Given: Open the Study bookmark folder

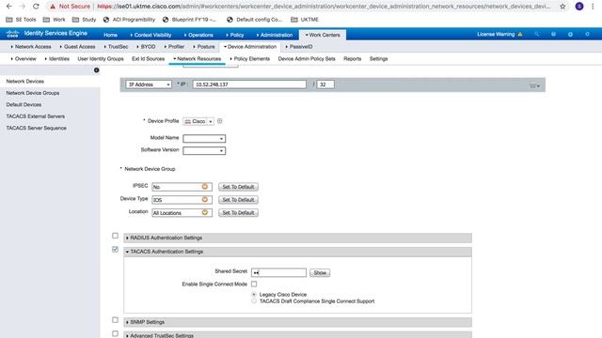Looking at the screenshot, I should 84,20.
